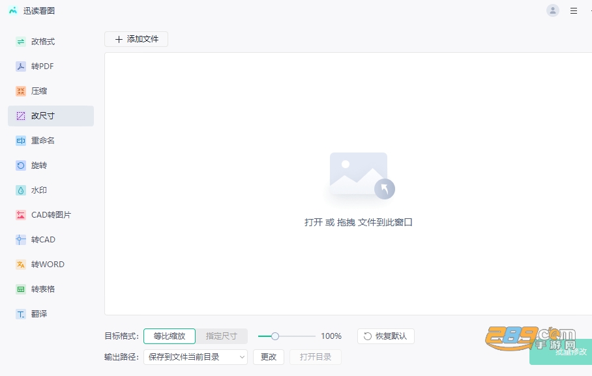
Task: Click the 压缩 compress icon
Action: coord(21,91)
